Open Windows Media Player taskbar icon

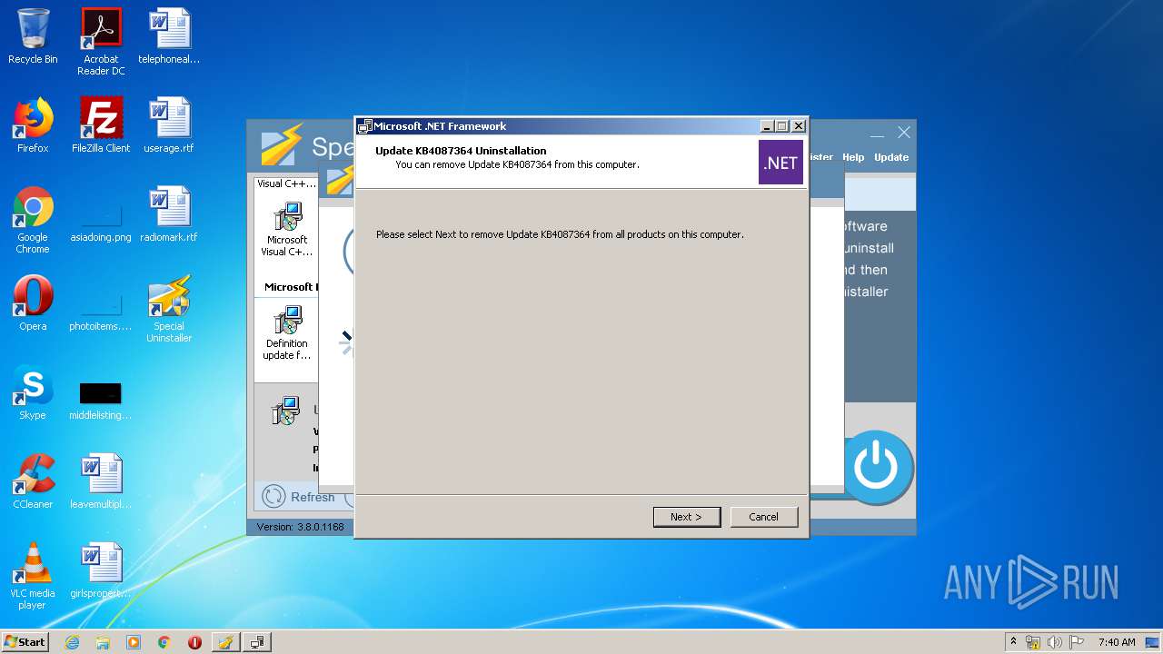[x=134, y=642]
